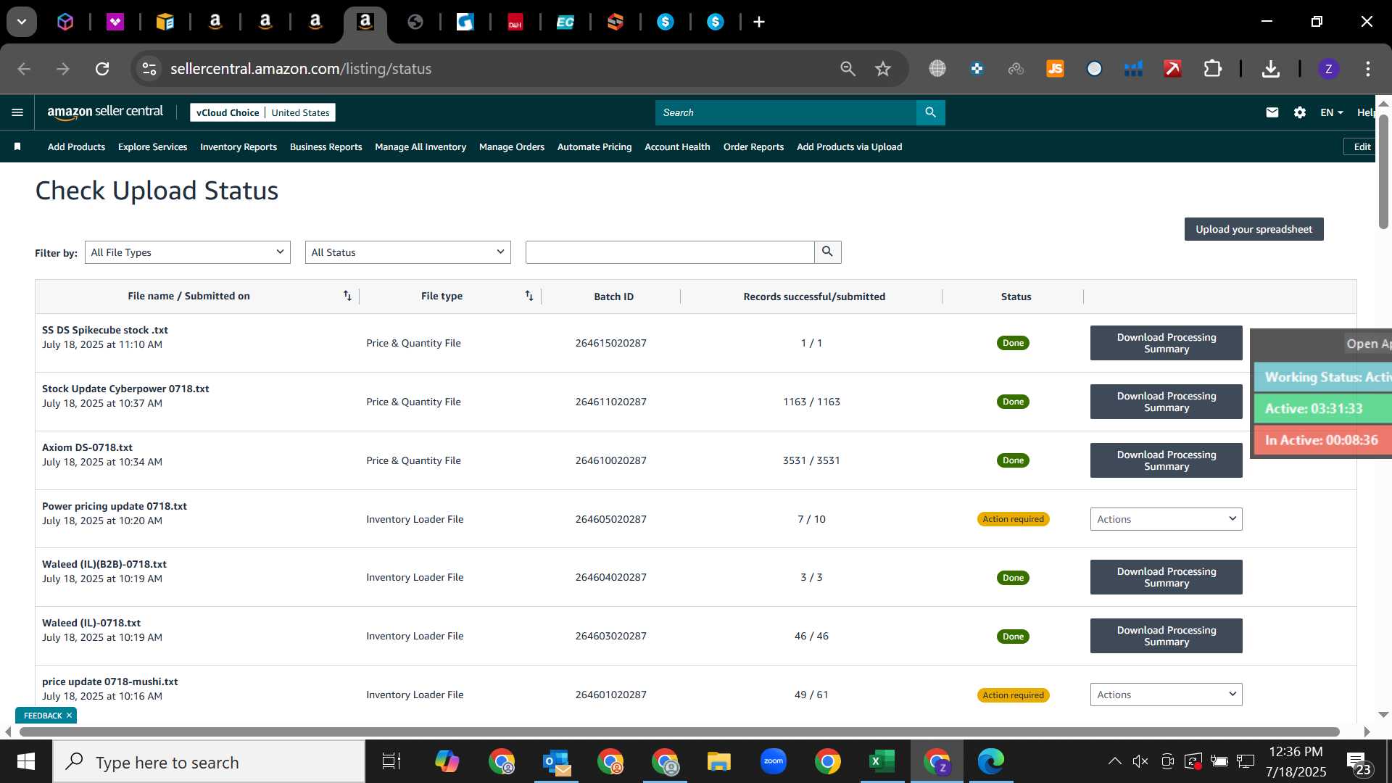Open Task View on the taskbar
Screen dimensions: 1392x783
click(391, 761)
